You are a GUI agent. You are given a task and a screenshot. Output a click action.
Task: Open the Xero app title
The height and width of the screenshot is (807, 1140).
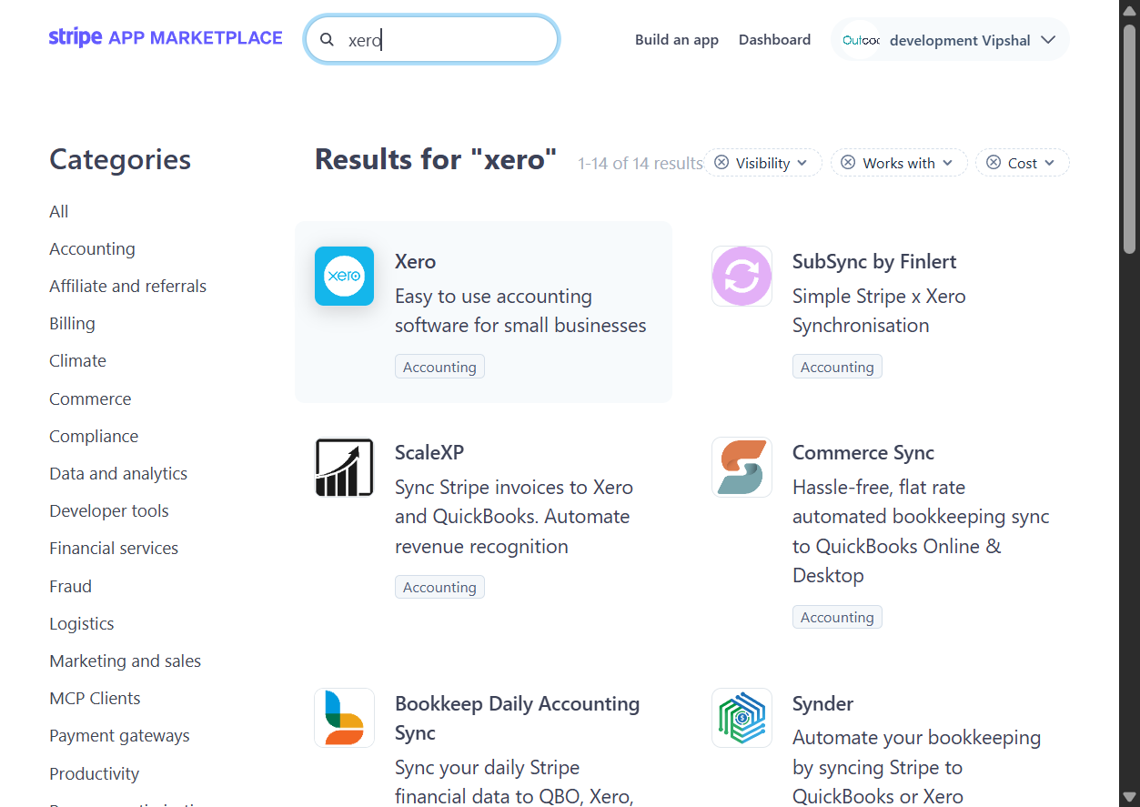tap(415, 262)
